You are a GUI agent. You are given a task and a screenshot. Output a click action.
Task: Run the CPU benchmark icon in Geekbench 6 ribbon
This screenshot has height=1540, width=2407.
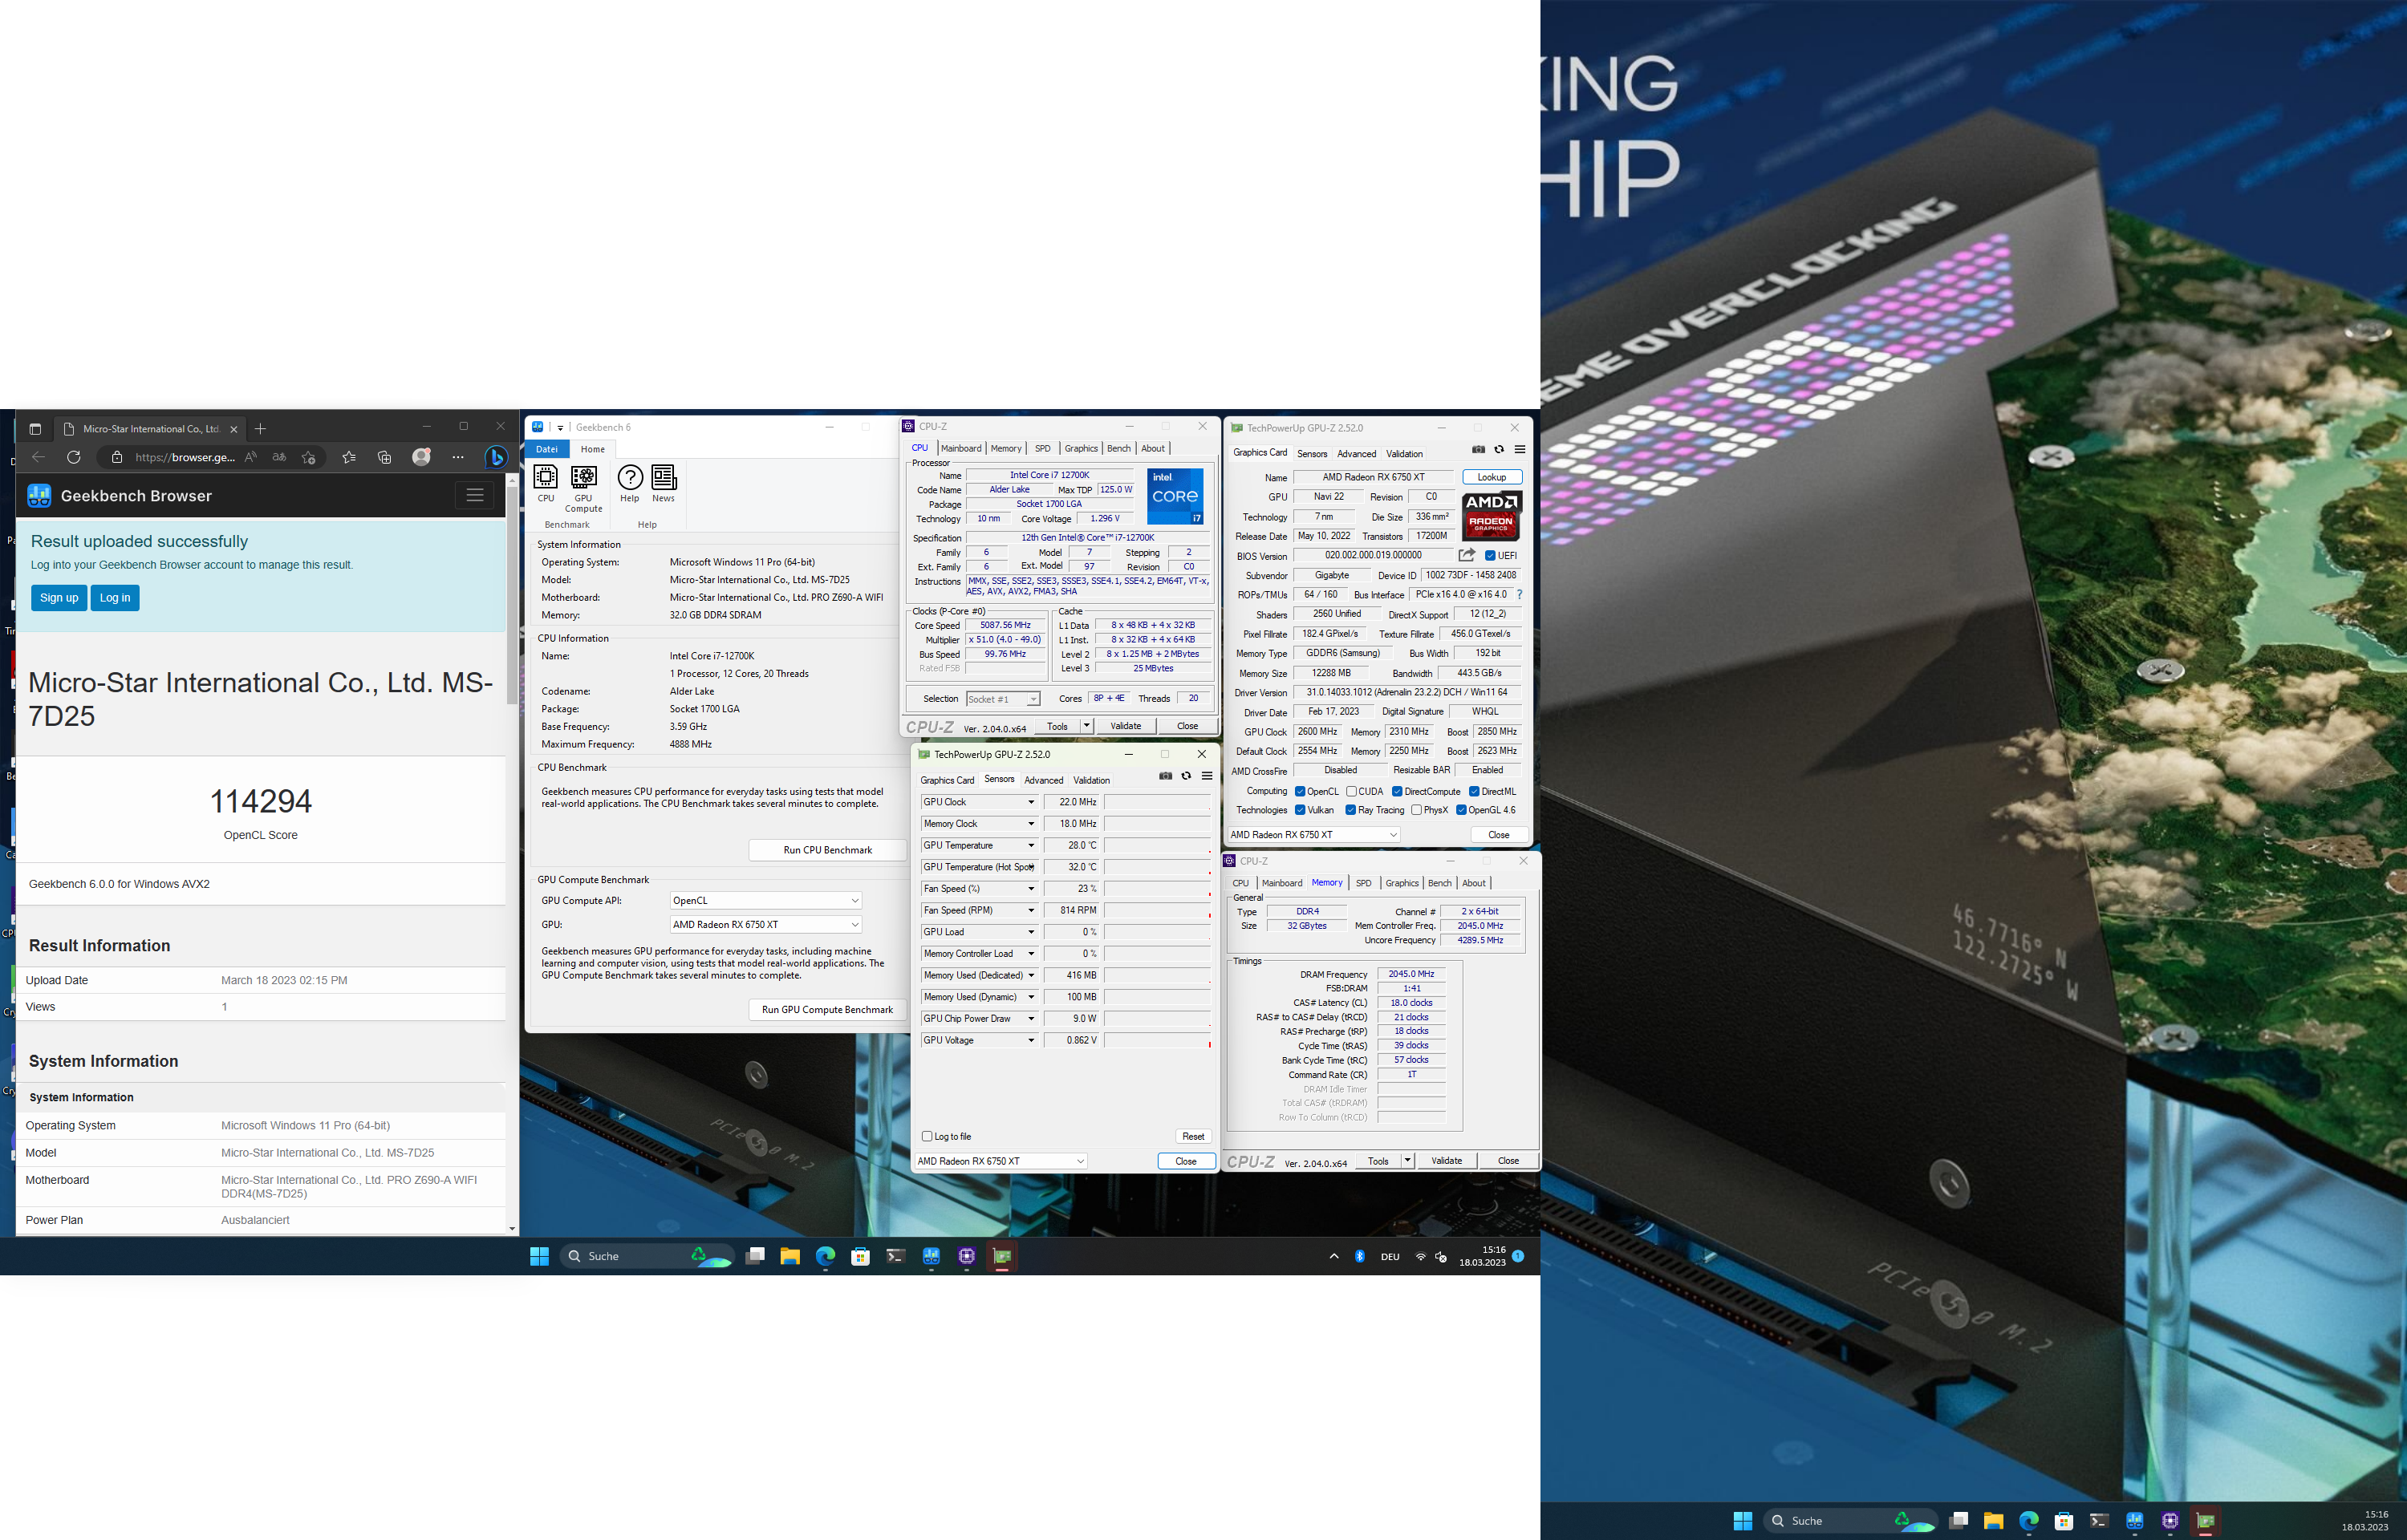(x=546, y=484)
